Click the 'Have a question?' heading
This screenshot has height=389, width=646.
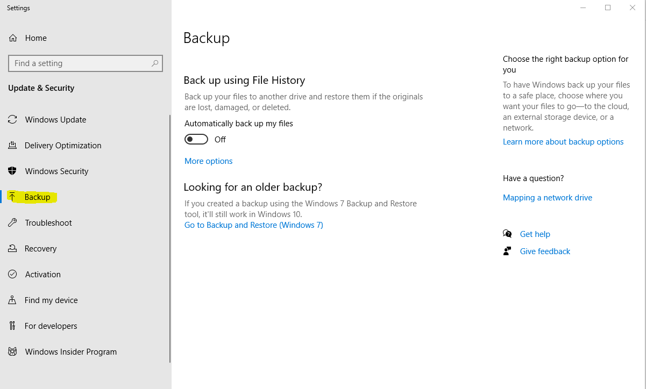point(534,178)
